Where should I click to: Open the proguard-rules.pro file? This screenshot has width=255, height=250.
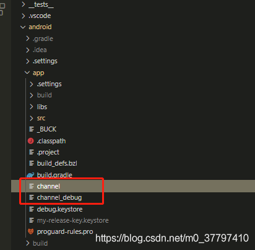pos(65,232)
